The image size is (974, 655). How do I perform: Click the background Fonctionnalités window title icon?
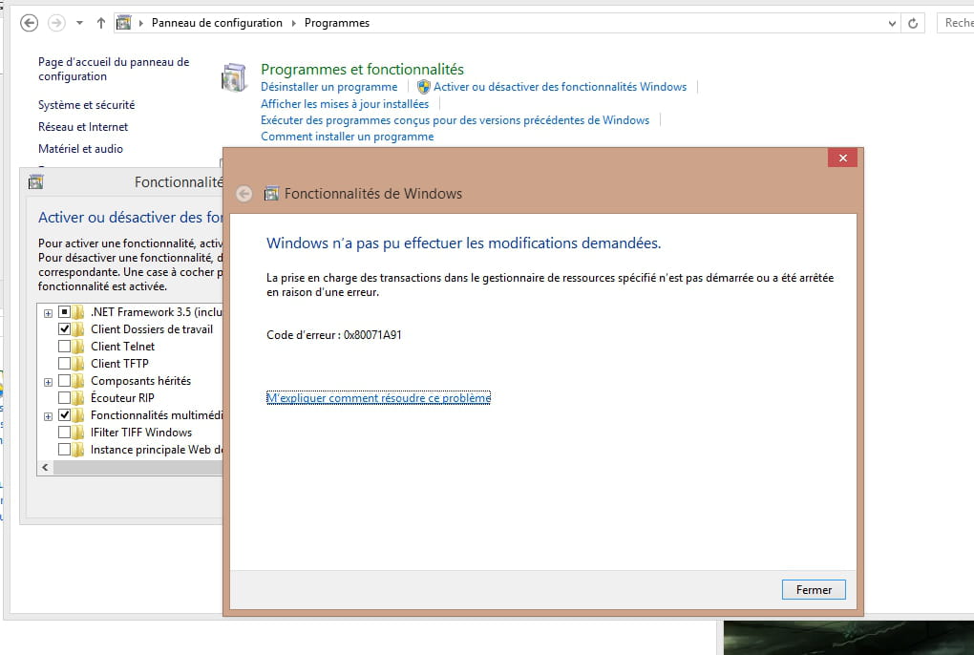click(36, 182)
